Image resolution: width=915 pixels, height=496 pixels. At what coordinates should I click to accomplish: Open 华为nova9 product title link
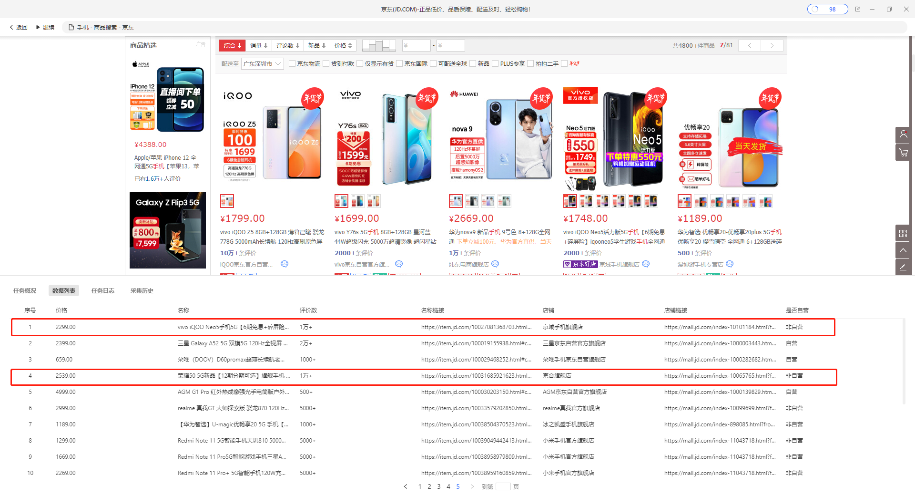point(500,237)
